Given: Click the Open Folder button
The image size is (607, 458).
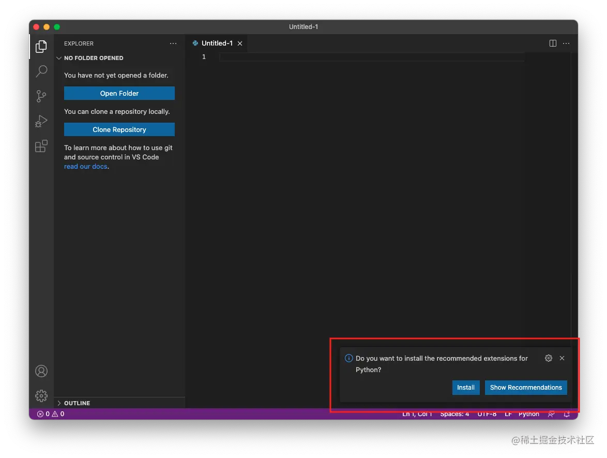Looking at the screenshot, I should point(119,93).
